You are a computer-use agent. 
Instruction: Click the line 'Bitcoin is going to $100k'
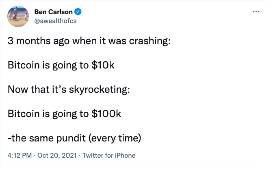tap(64, 113)
